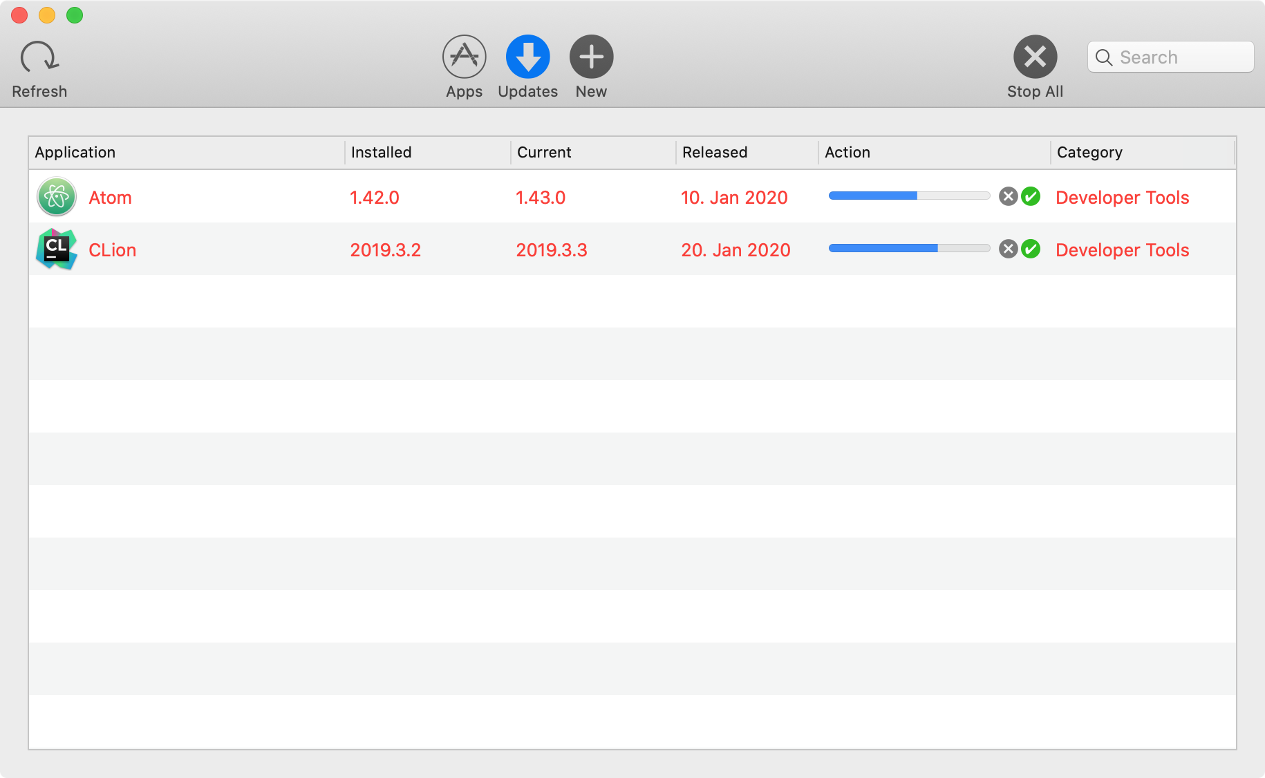Confirm the Atom update with green checkmark

[x=1031, y=196]
